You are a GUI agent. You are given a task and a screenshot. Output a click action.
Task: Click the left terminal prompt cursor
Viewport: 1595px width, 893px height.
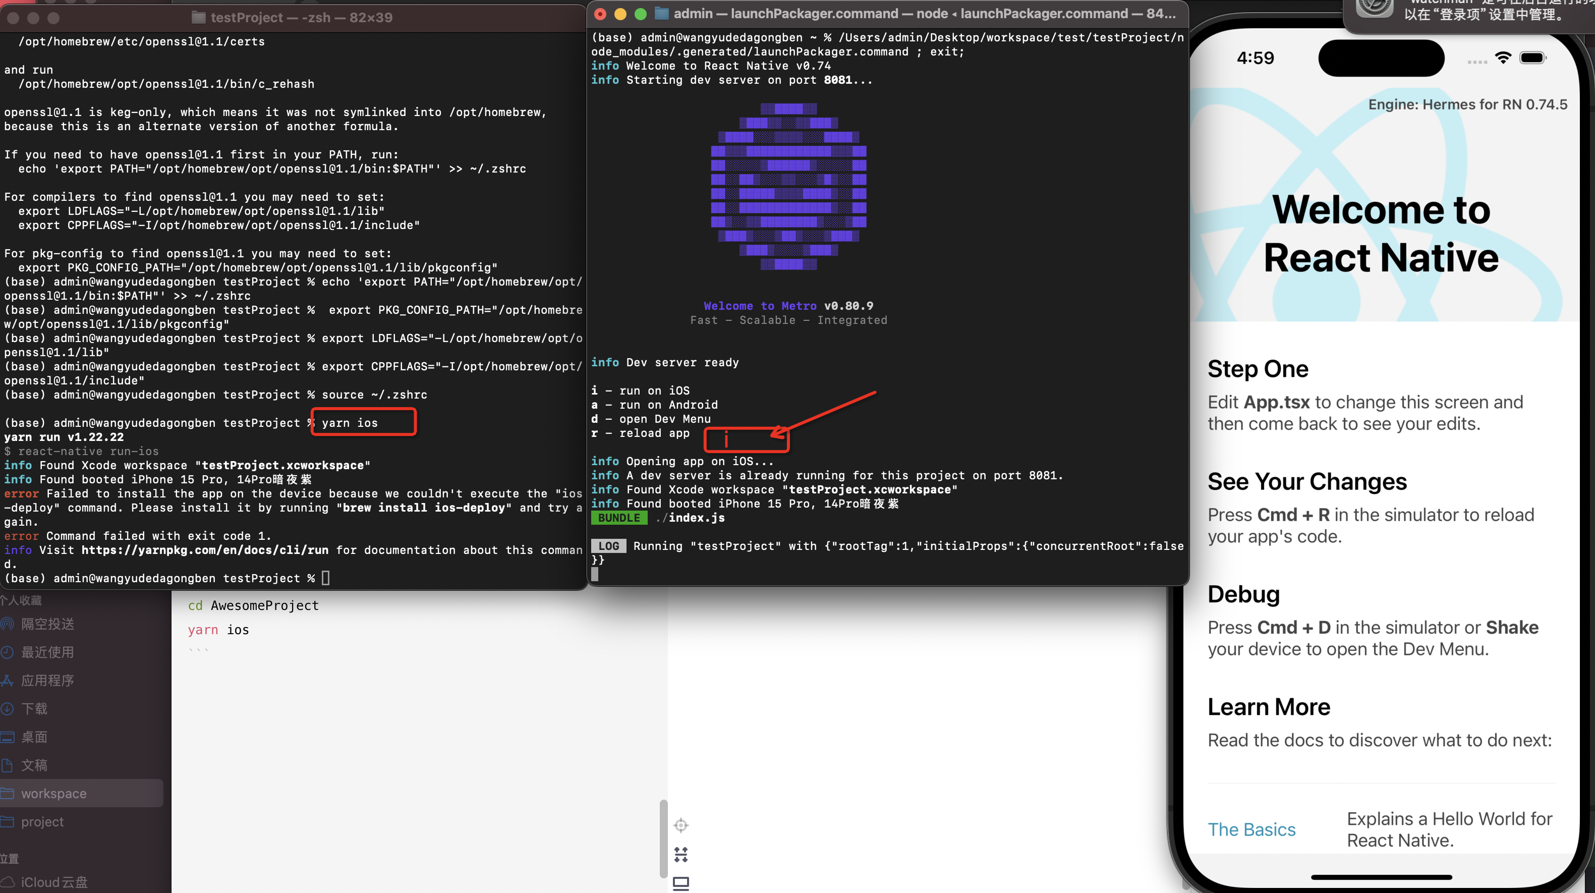[326, 578]
